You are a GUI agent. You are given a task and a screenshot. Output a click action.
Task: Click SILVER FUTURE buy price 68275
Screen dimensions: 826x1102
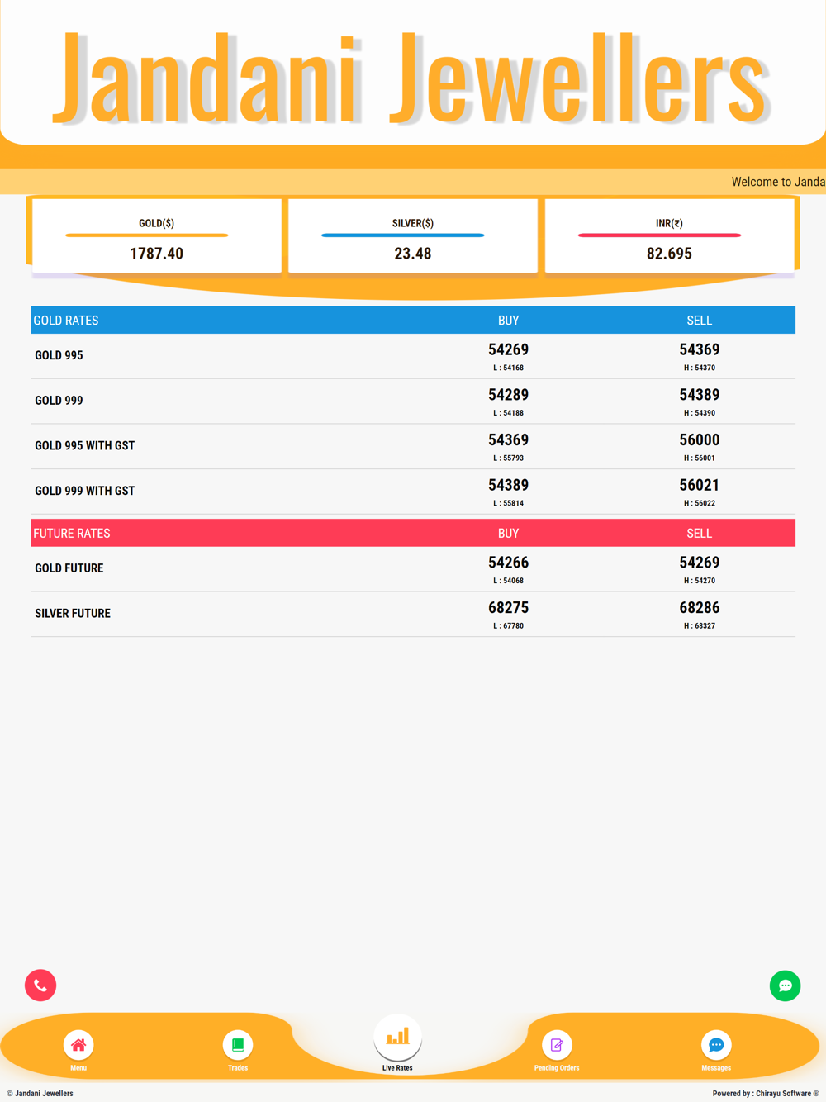point(508,608)
